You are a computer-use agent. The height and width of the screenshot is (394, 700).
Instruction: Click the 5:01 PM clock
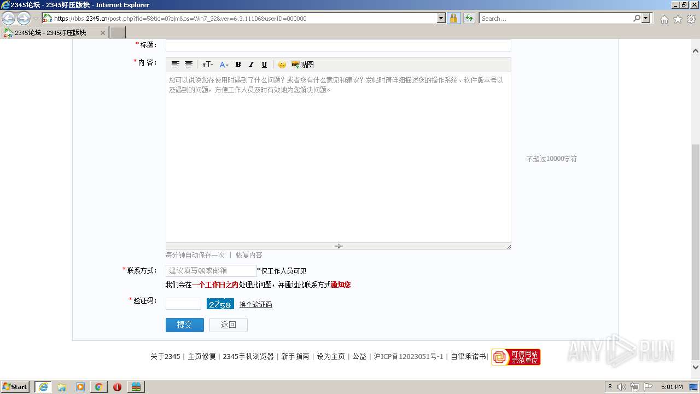672,387
